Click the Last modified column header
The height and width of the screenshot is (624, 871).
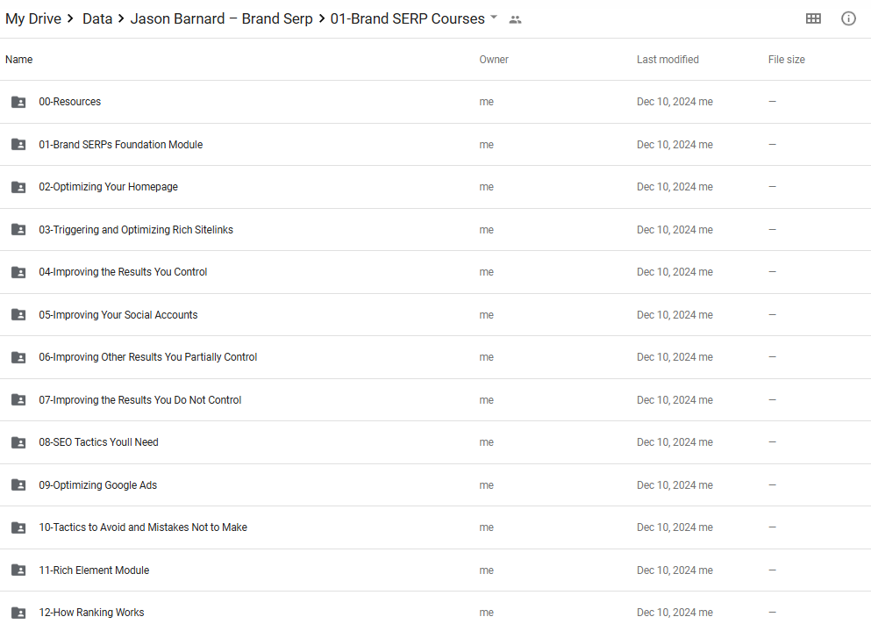click(668, 60)
